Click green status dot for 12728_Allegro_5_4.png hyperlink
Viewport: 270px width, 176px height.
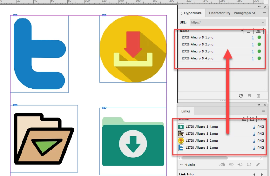tap(259, 58)
